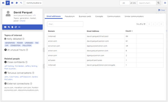
Task: Click David Parquet's avatar silhouette
Action: [x=8, y=13]
